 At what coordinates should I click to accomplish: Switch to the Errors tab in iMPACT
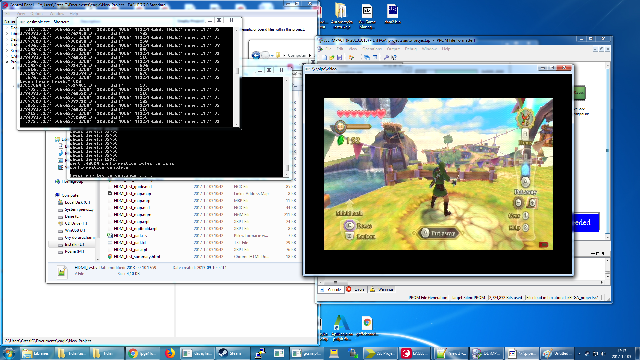(x=356, y=289)
